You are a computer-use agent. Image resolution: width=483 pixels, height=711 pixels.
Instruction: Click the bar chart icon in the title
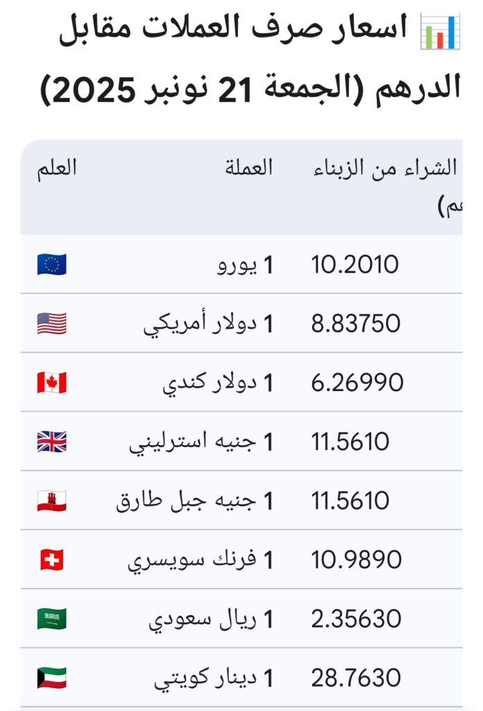click(x=440, y=32)
